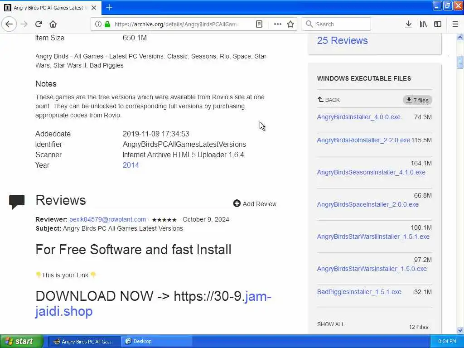The width and height of the screenshot is (464, 348).
Task: Open a new tab with plus
Action: (109, 7)
